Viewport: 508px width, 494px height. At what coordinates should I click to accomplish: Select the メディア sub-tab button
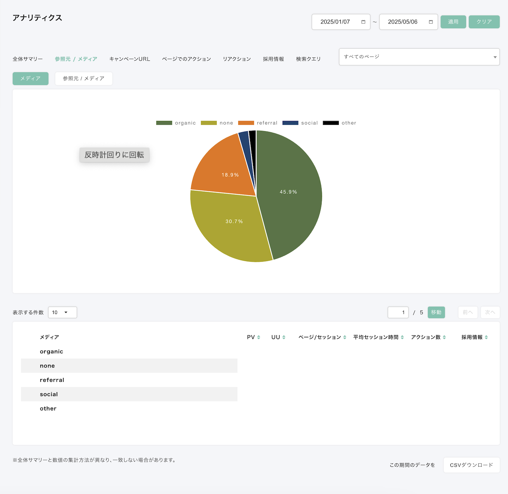(x=30, y=78)
